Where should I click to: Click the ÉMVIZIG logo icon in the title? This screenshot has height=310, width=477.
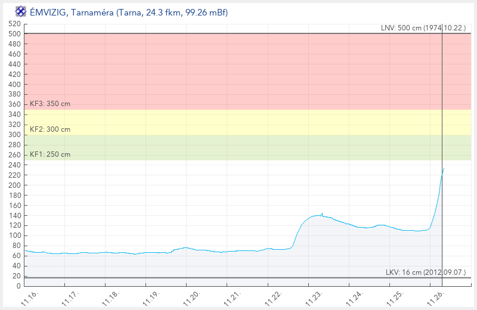[x=20, y=12]
